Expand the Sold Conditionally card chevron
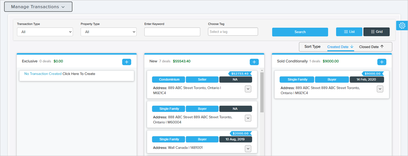Viewport: 408px width, 156px height. pos(380,89)
